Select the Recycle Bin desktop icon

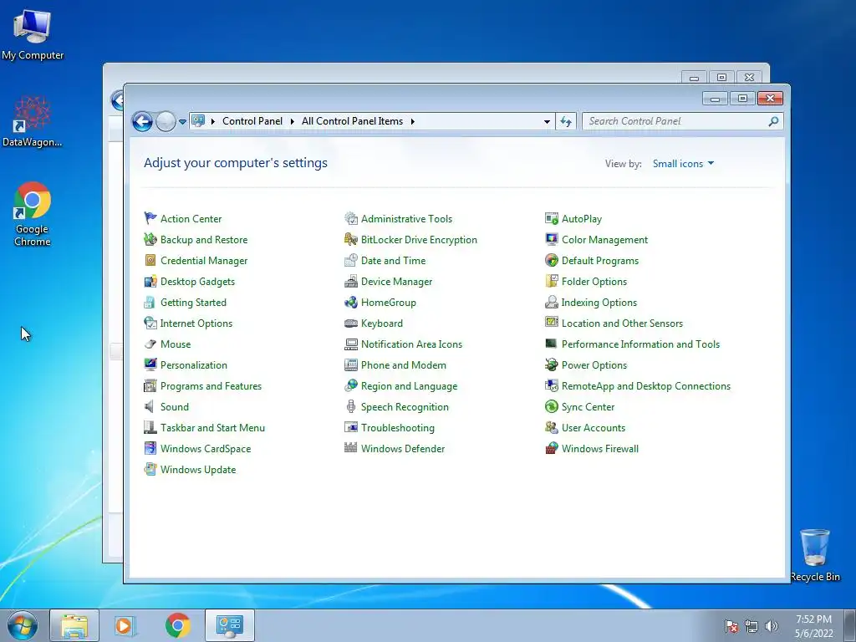tap(815, 555)
